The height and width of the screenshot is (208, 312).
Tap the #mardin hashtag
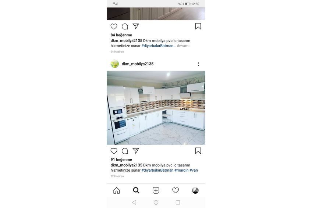coord(181,170)
